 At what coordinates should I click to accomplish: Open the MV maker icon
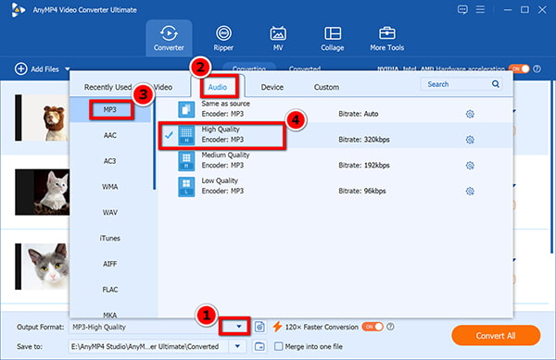tap(278, 33)
